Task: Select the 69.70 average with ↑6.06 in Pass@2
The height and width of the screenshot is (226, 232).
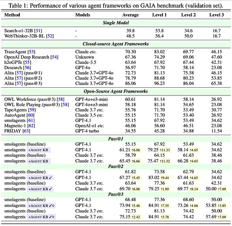Action: (x=125, y=189)
